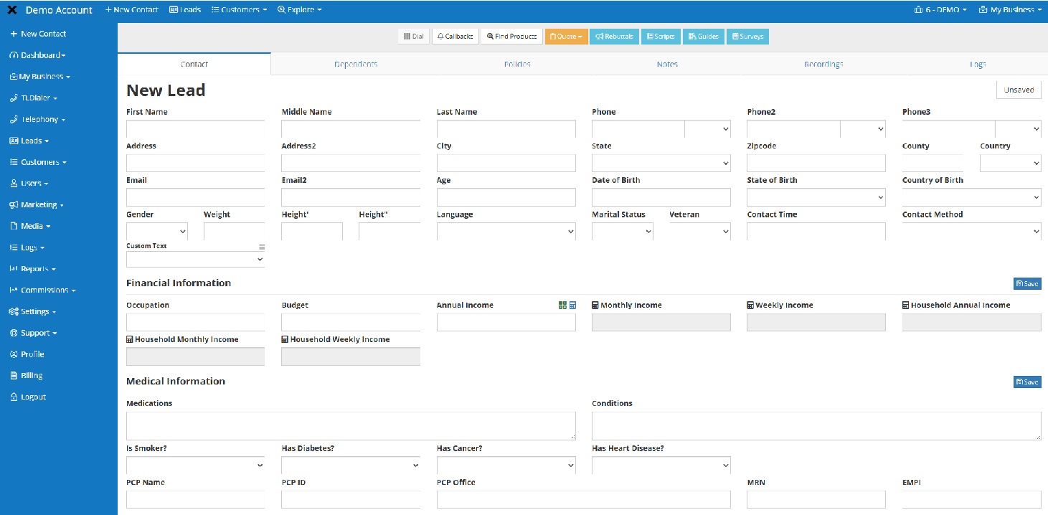Screen dimensions: 1048x515
Task: Open the Marital Status dropdown
Action: coord(623,232)
